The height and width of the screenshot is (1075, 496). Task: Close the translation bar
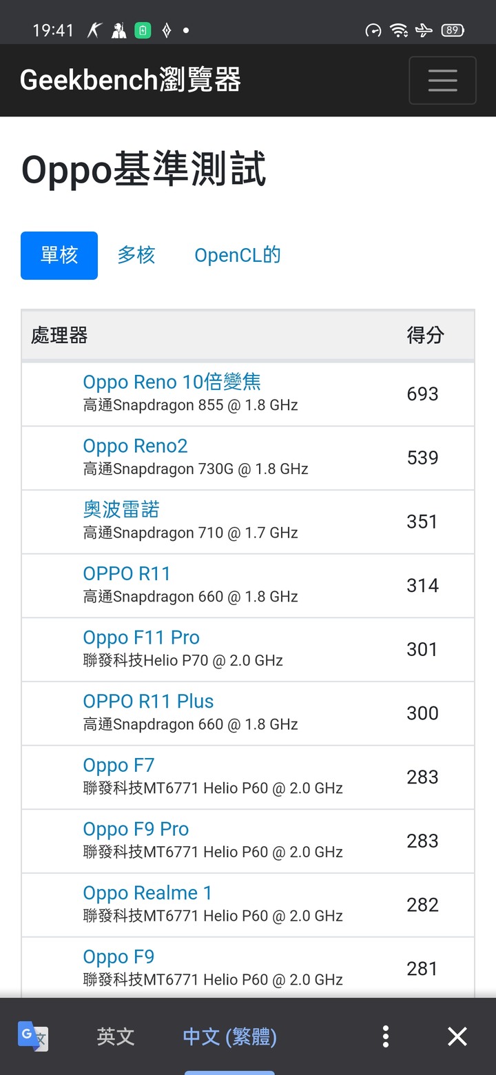pyautogui.click(x=457, y=1036)
